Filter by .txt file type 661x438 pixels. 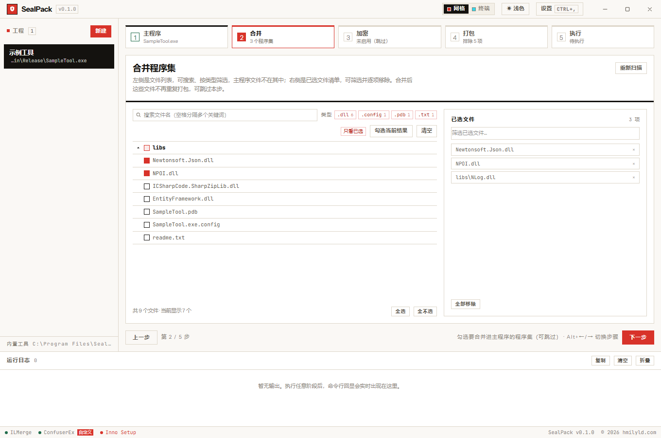tap(426, 115)
